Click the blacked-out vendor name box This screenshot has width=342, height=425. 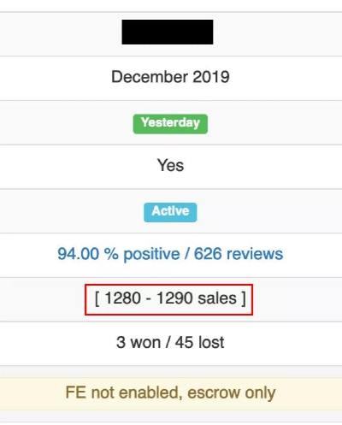click(168, 32)
